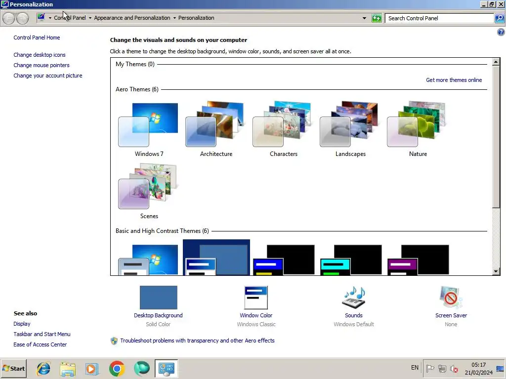This screenshot has height=379, width=506.
Task: Click the Show desktop icon in the tray
Action: pos(500,368)
